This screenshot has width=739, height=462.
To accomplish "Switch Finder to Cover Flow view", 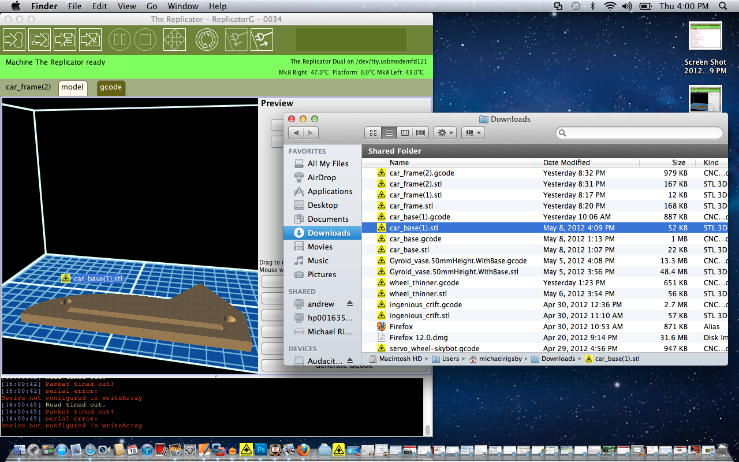I will point(420,132).
